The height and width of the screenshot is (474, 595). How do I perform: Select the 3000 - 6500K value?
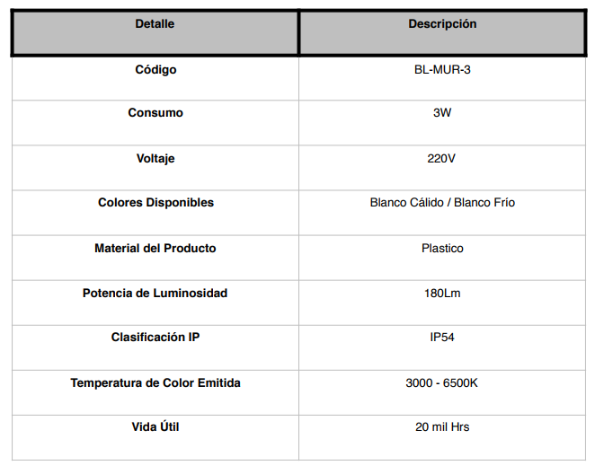pos(441,383)
